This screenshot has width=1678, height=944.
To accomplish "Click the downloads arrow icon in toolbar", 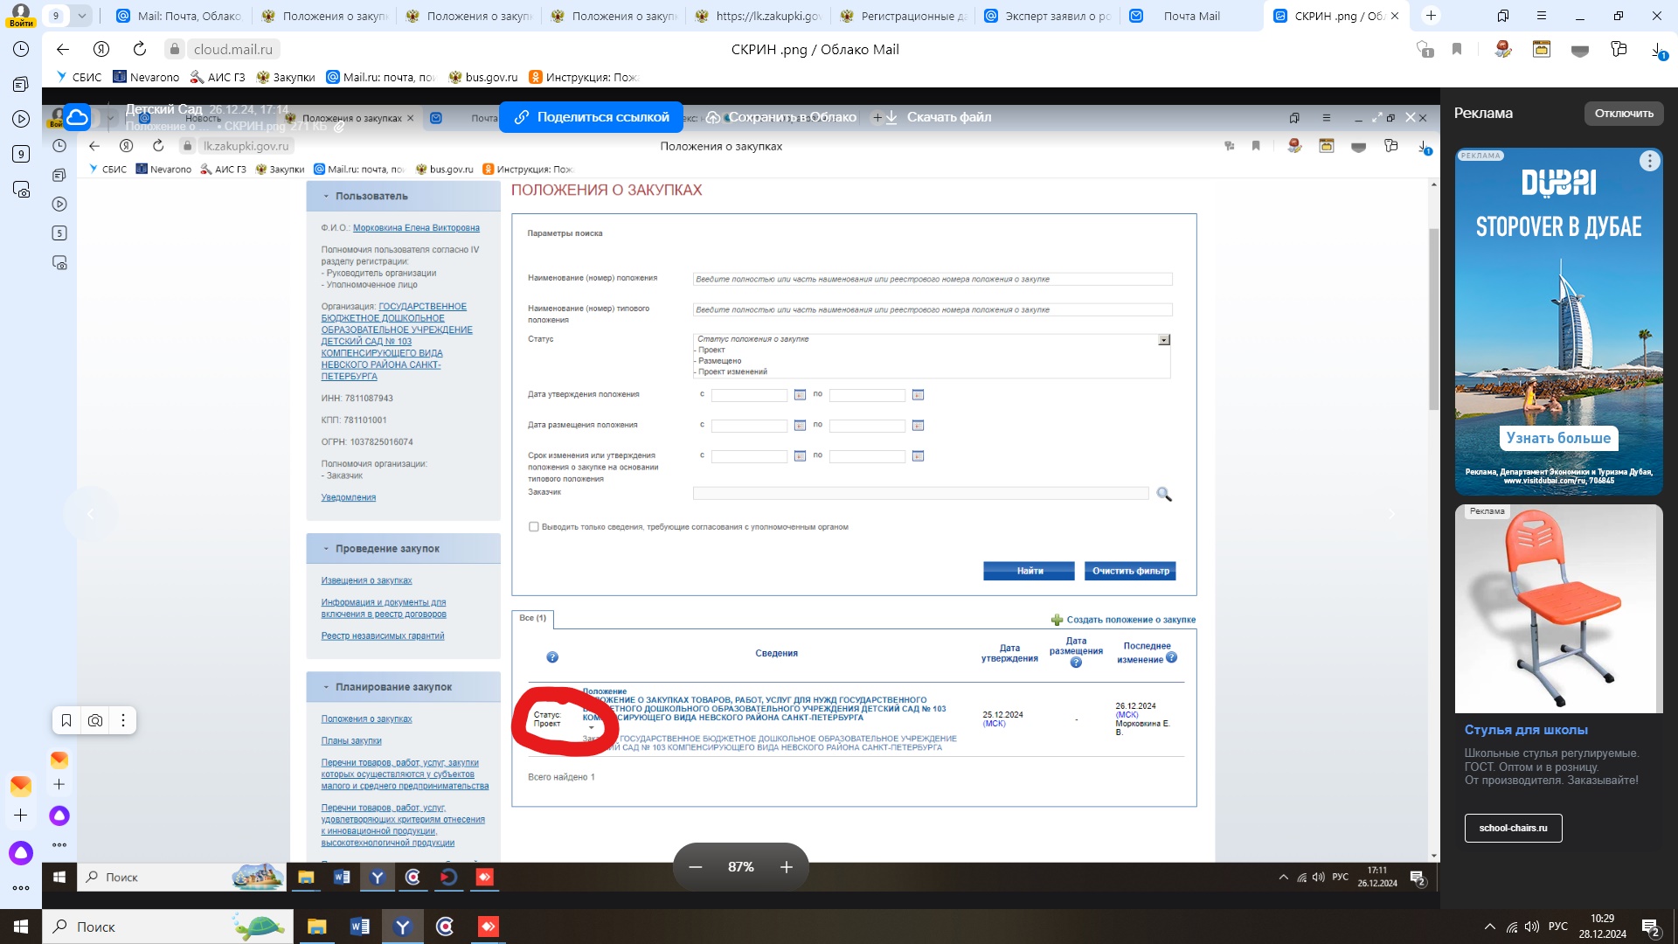I will 1658,50.
